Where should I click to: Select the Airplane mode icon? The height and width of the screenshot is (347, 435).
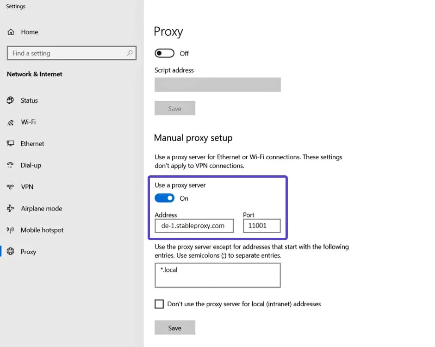pos(10,208)
